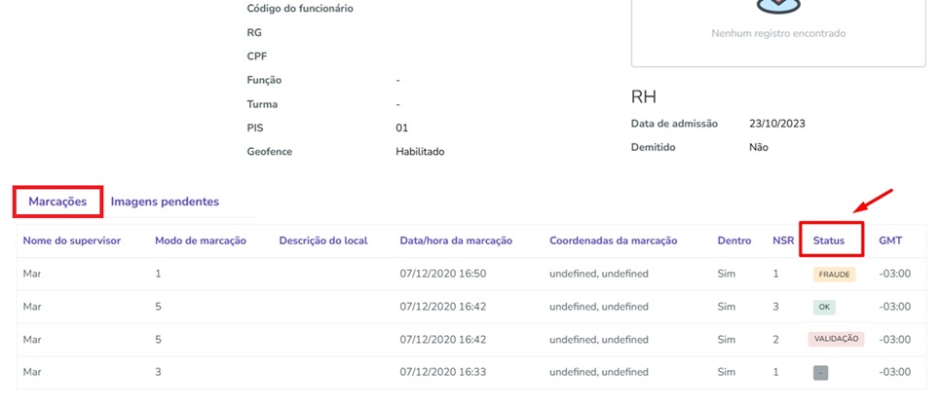The width and height of the screenshot is (941, 409).
Task: Click admission date 23/10/2023
Action: 777,124
